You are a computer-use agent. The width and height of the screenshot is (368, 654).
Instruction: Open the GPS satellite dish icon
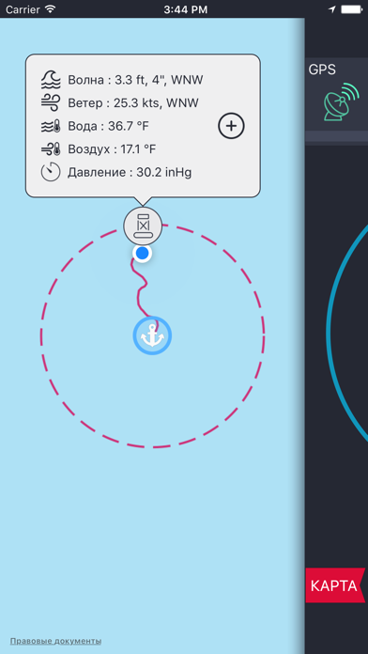342,102
